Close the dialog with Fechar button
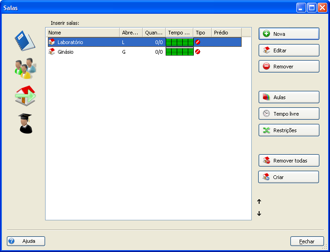 tap(307, 241)
